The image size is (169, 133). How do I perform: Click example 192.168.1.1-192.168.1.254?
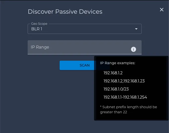pyautogui.click(x=125, y=97)
